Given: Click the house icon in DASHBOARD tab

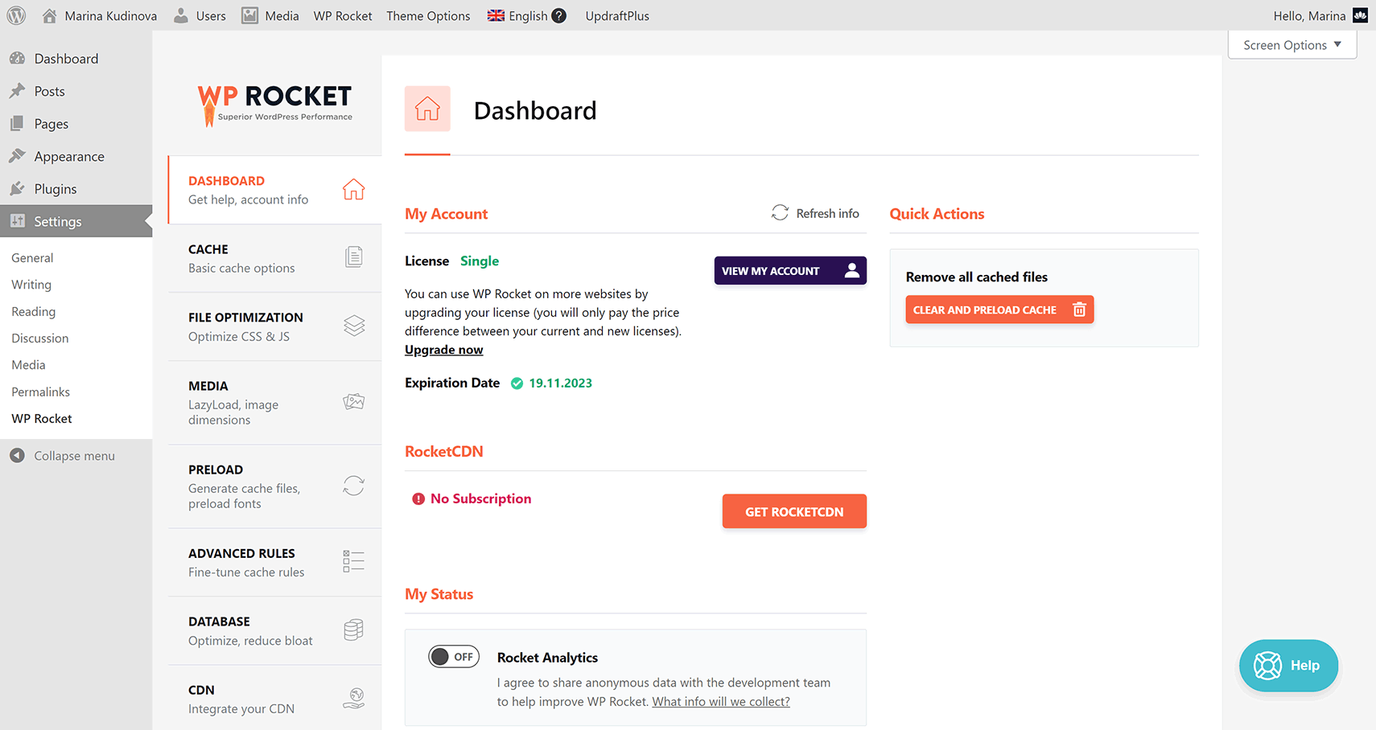Looking at the screenshot, I should coord(353,190).
